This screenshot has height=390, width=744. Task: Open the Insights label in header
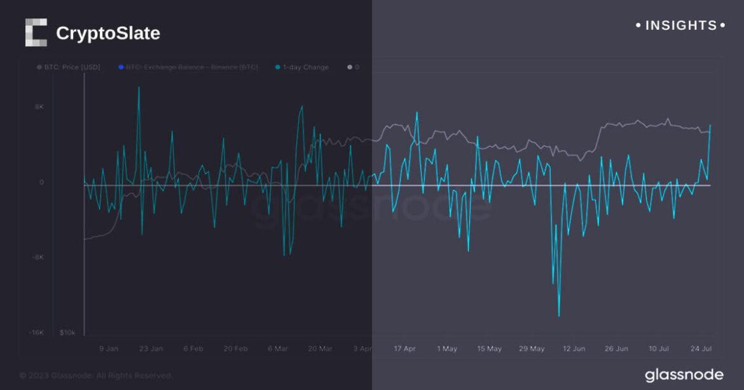coord(680,25)
